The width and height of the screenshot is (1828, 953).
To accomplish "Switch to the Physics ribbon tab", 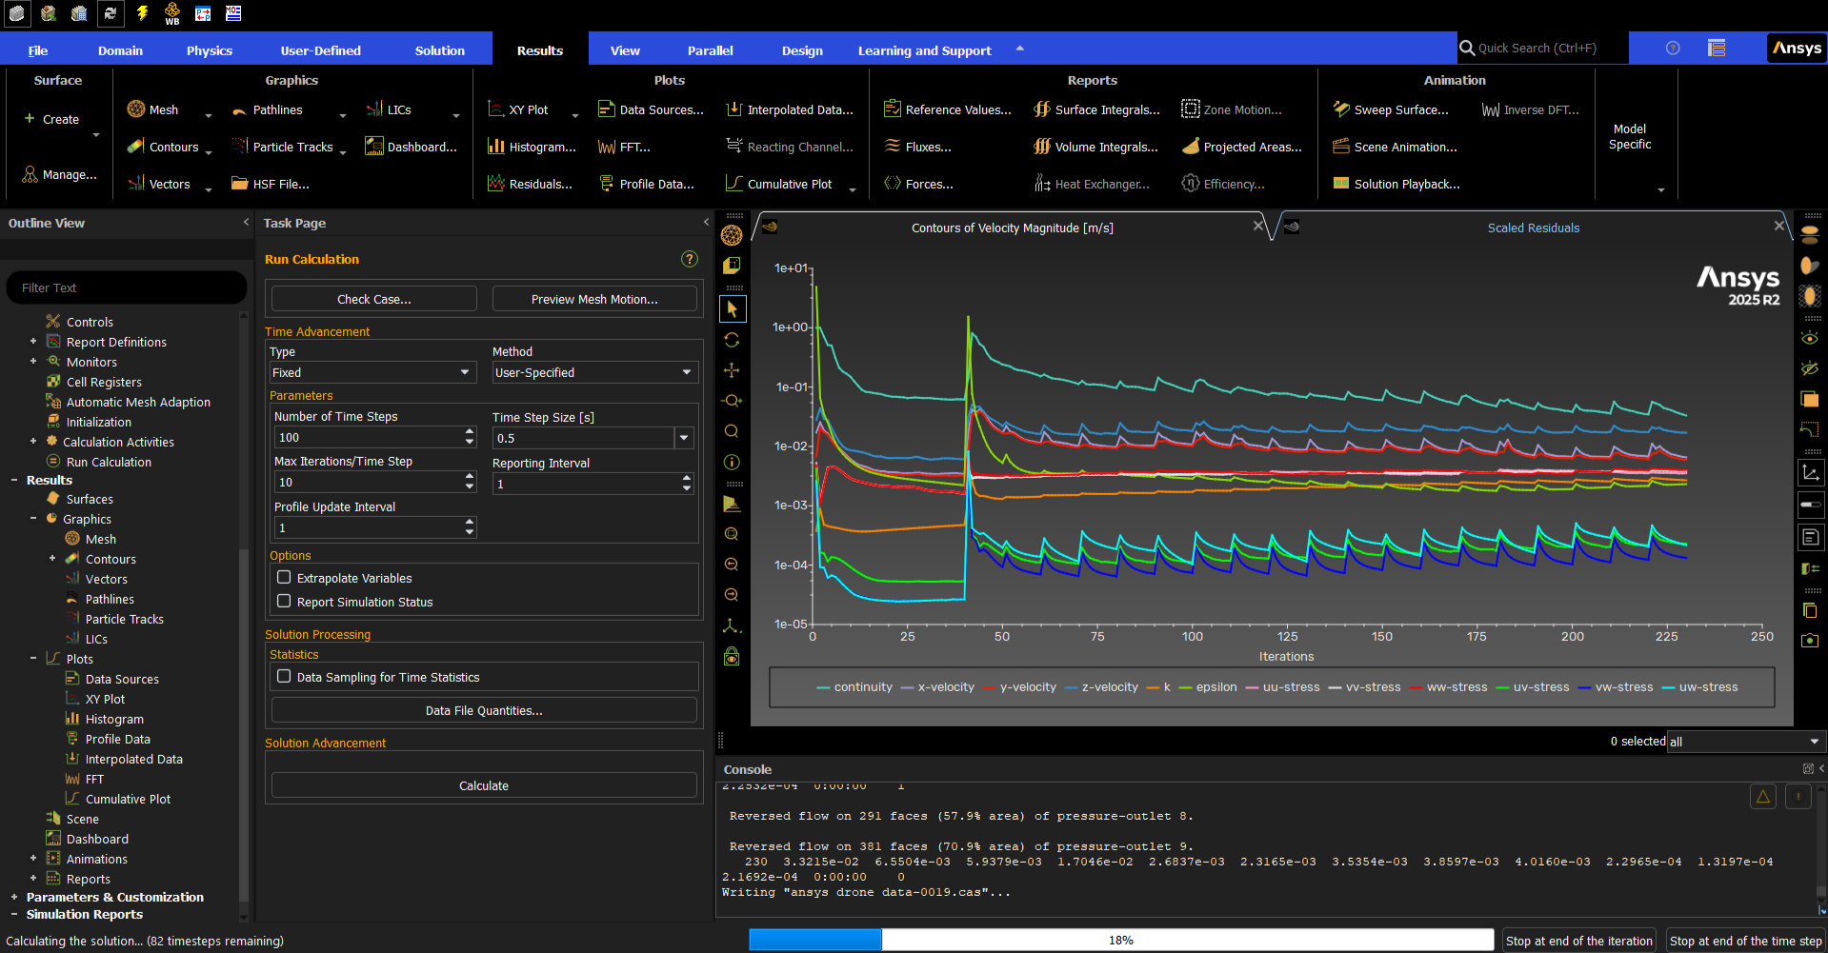I will (210, 50).
